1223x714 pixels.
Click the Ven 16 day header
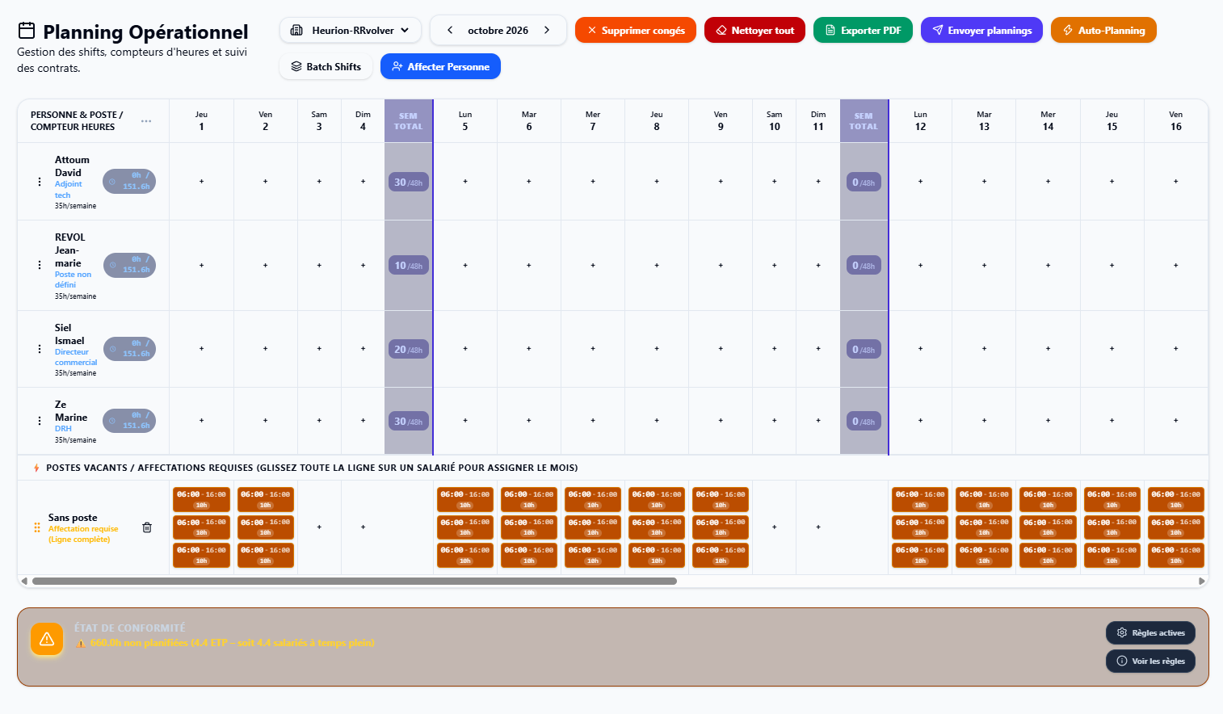pos(1175,121)
